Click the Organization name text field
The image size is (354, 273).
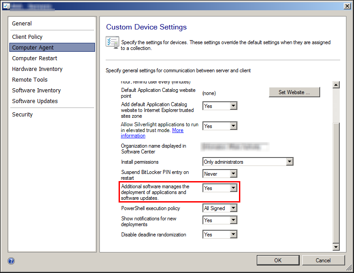pyautogui.click(x=235, y=146)
